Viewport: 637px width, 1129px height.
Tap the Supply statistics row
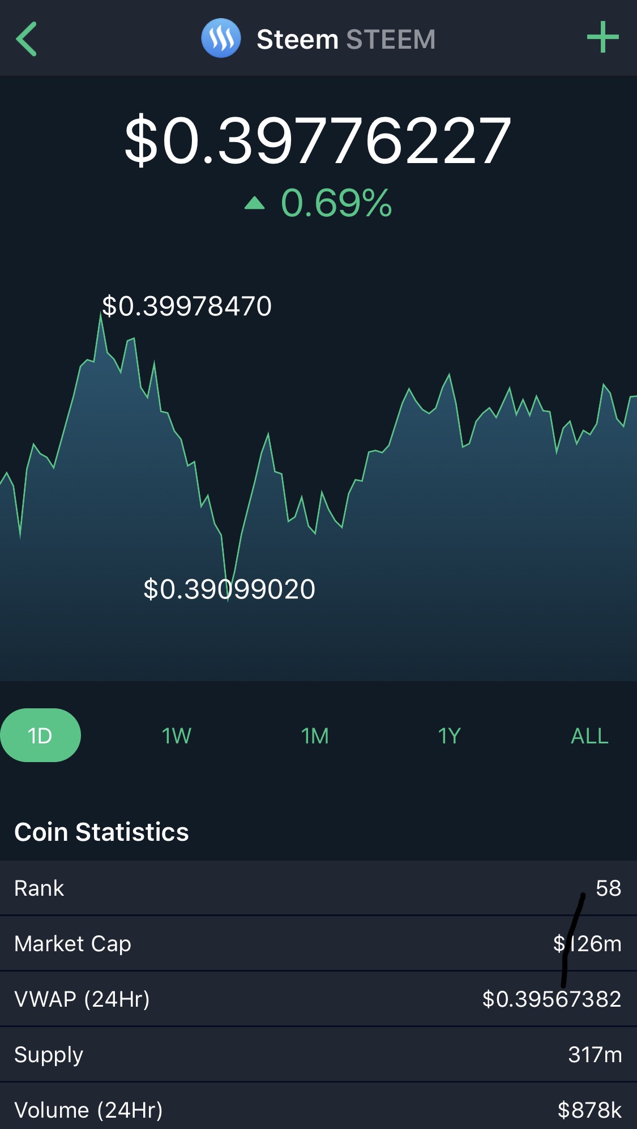coord(318,1054)
